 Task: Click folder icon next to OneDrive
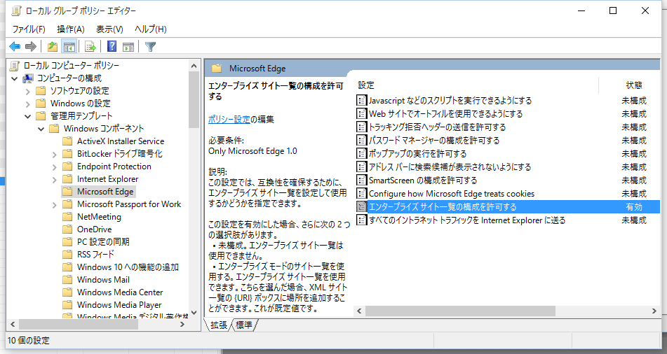67,229
